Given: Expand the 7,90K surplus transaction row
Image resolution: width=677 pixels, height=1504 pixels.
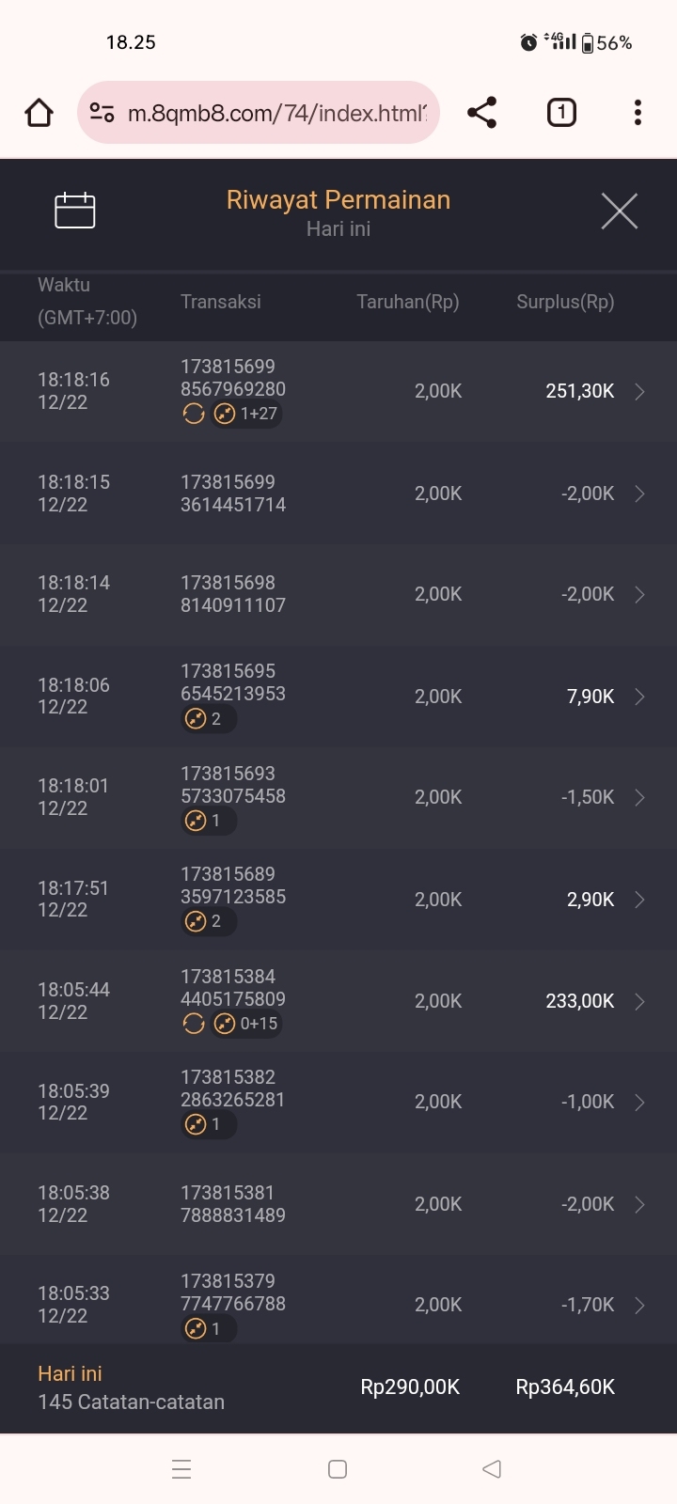Looking at the screenshot, I should [639, 697].
